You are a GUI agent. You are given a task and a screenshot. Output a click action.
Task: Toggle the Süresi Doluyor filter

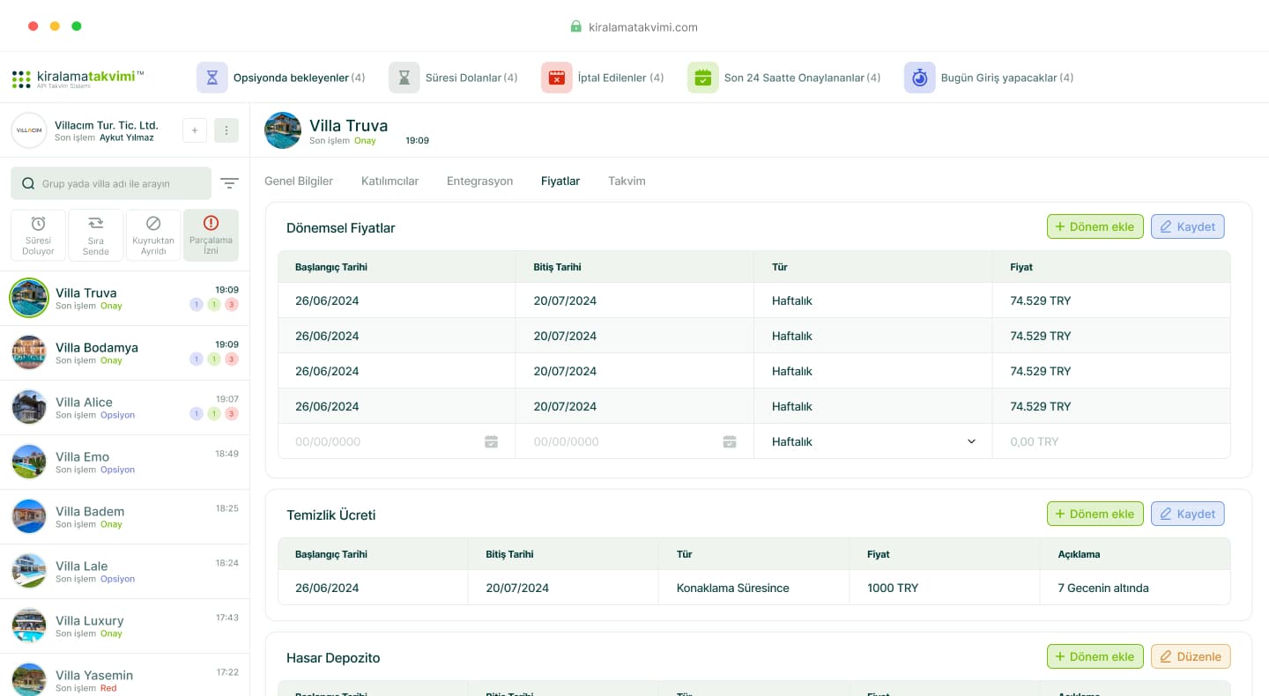(39, 235)
